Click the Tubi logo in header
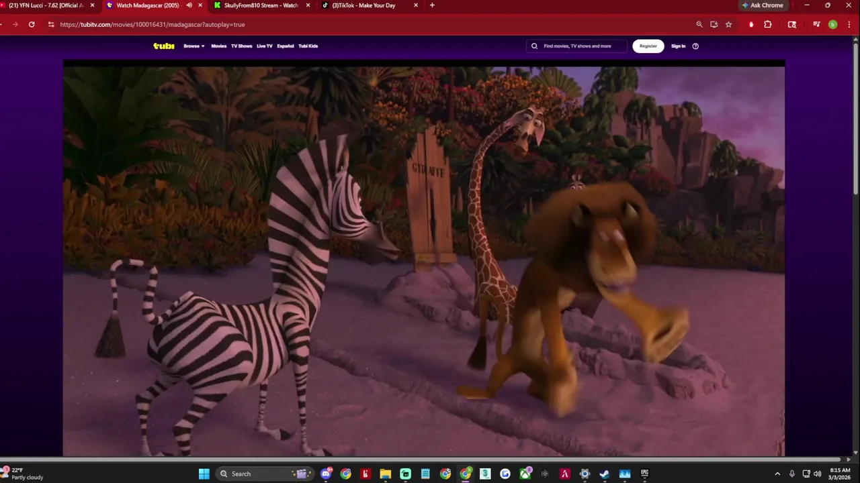The image size is (860, 483). [x=164, y=46]
